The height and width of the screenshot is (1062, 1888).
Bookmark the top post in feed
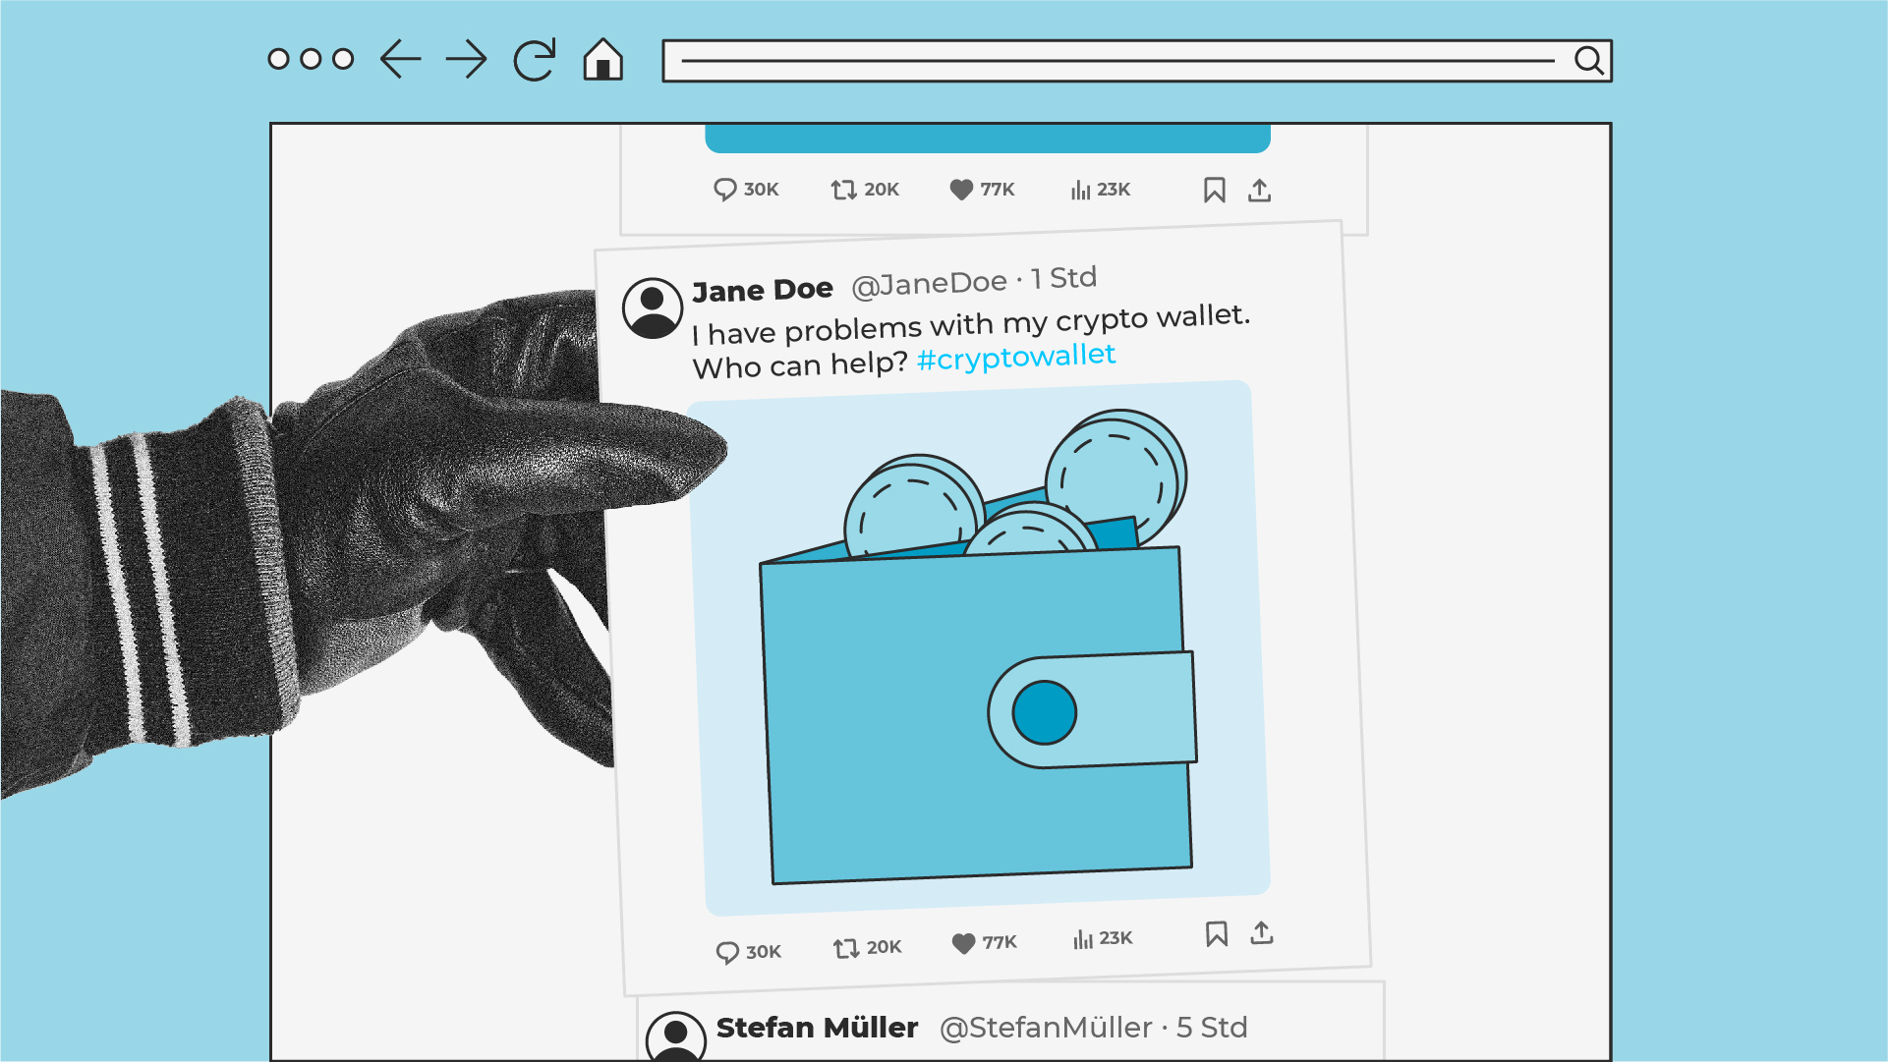pos(1214,191)
